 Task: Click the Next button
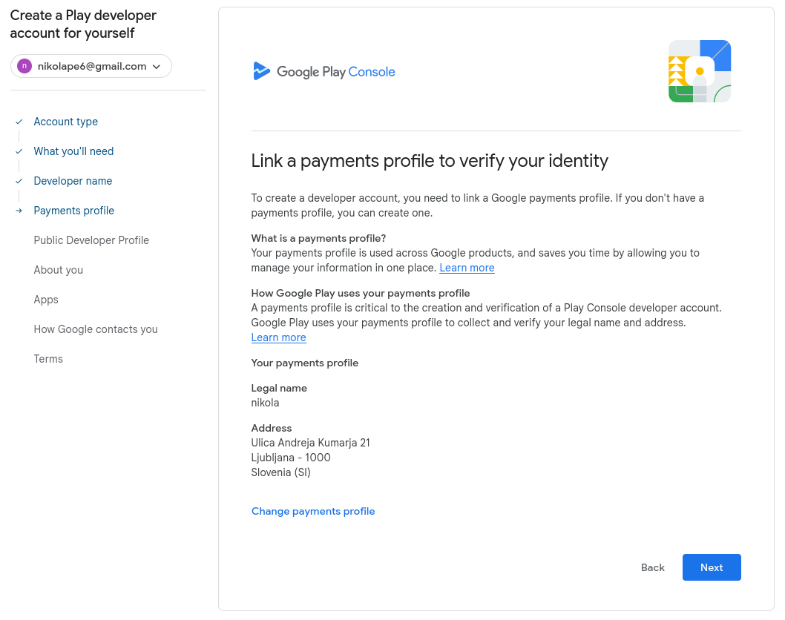[x=712, y=567]
